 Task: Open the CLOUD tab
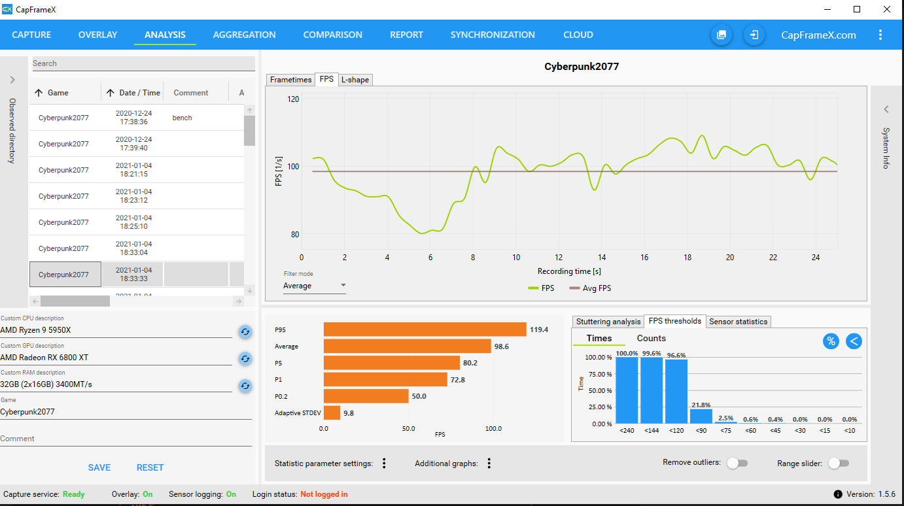(x=578, y=35)
